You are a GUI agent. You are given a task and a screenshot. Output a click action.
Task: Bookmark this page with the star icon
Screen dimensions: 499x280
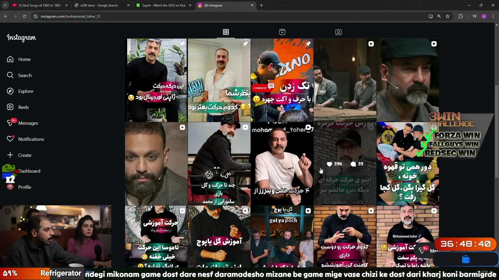point(448,16)
